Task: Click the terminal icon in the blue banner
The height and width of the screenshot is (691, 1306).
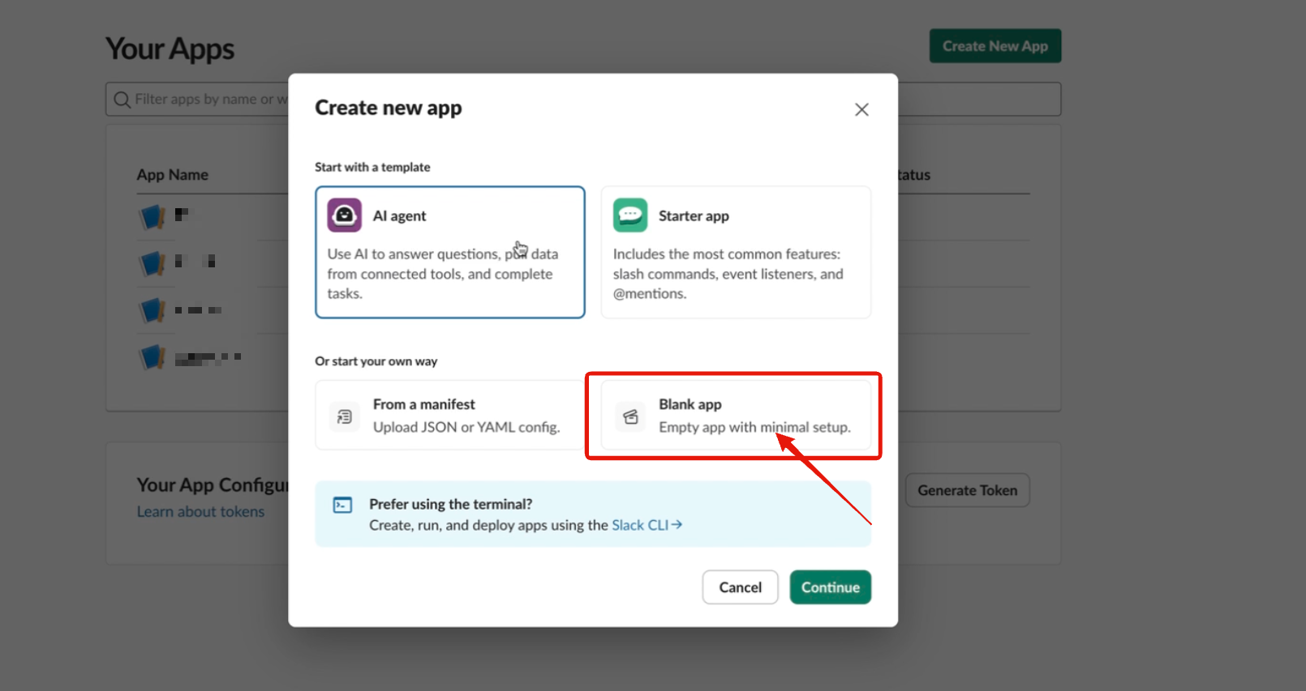Action: point(342,505)
